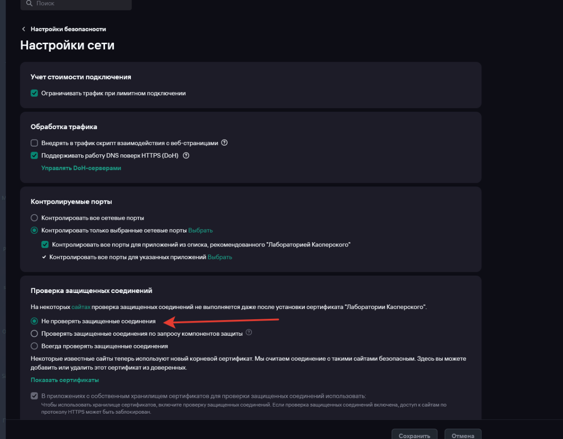The image size is (563, 439).
Task: Open help icon beside component-request scanning option
Action: (x=249, y=332)
